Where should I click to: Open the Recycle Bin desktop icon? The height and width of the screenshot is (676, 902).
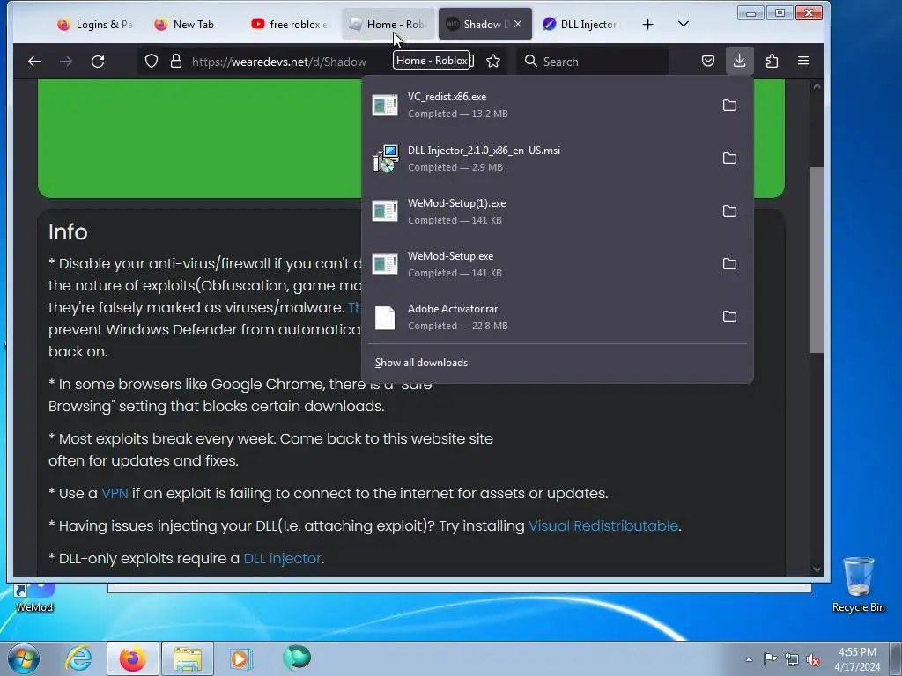[x=858, y=584]
